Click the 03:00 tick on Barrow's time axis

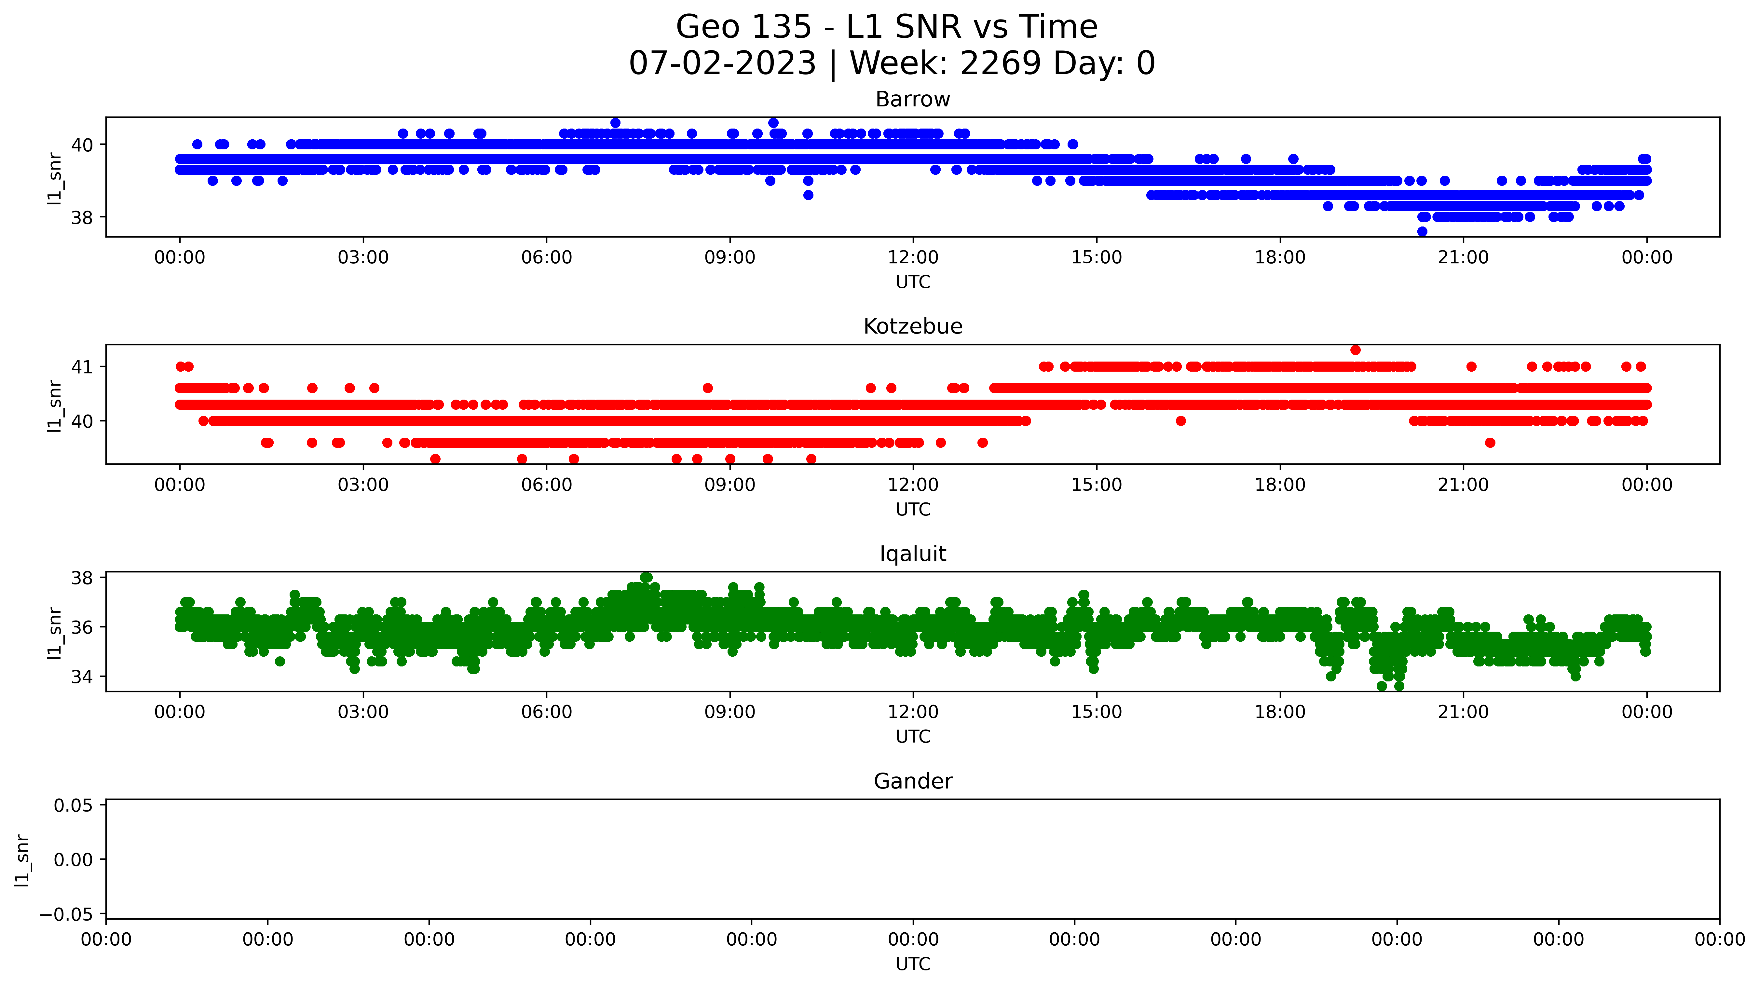363,257
